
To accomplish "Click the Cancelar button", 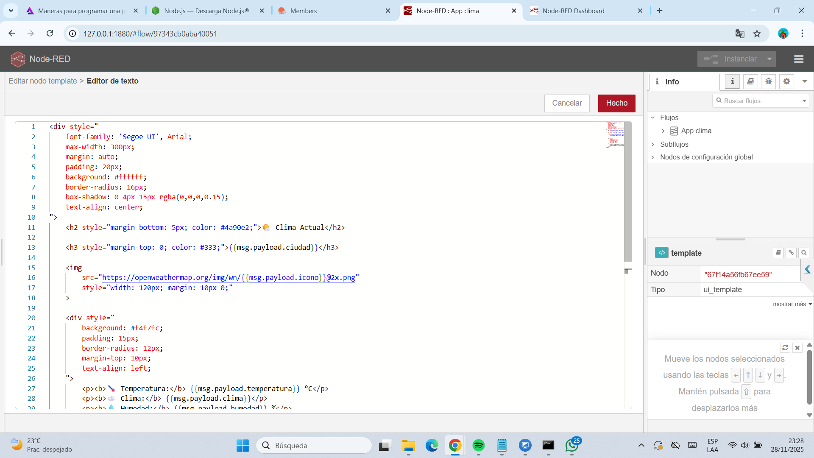I will [567, 103].
